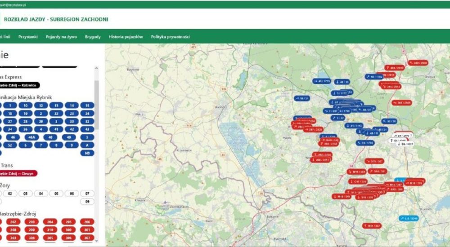Pick Rybnik blue line 14
This screenshot has width=450, height=247.
coord(72,106)
